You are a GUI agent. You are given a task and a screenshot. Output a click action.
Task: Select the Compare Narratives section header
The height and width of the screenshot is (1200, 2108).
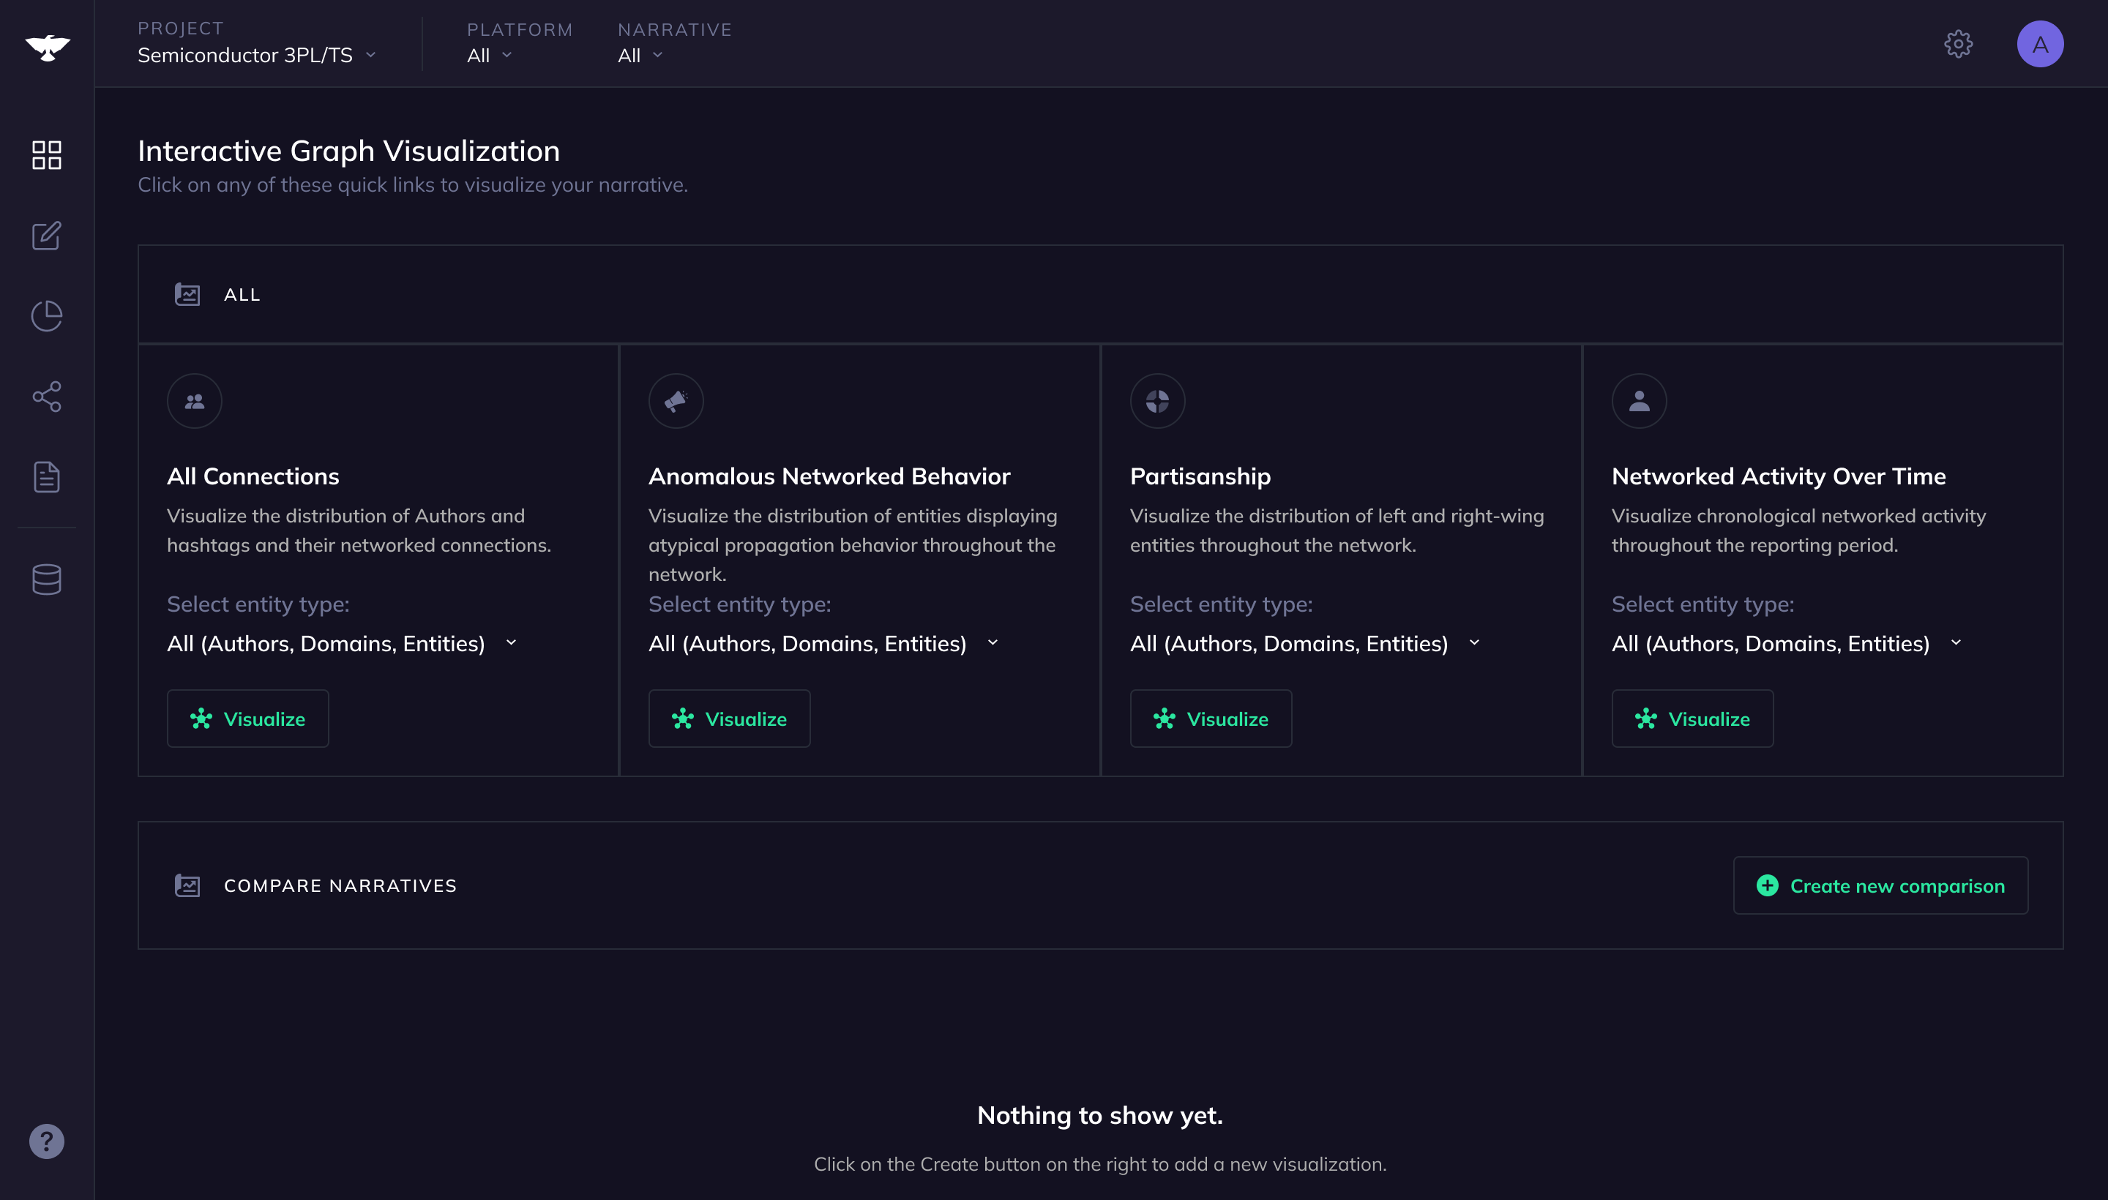click(x=340, y=885)
